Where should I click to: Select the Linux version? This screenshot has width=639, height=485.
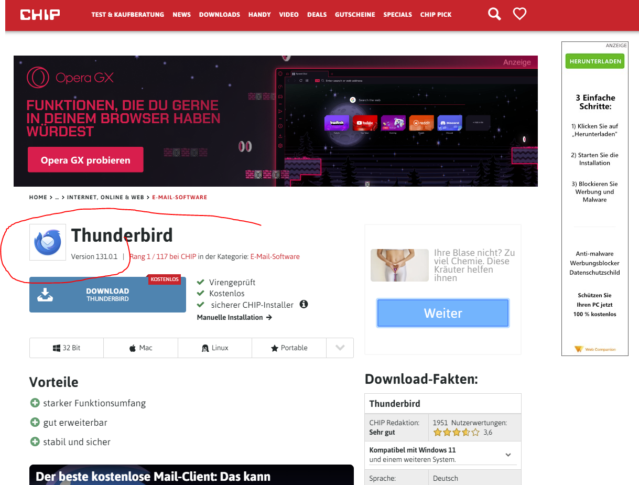point(215,348)
